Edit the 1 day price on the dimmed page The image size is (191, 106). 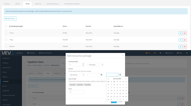pos(179,104)
